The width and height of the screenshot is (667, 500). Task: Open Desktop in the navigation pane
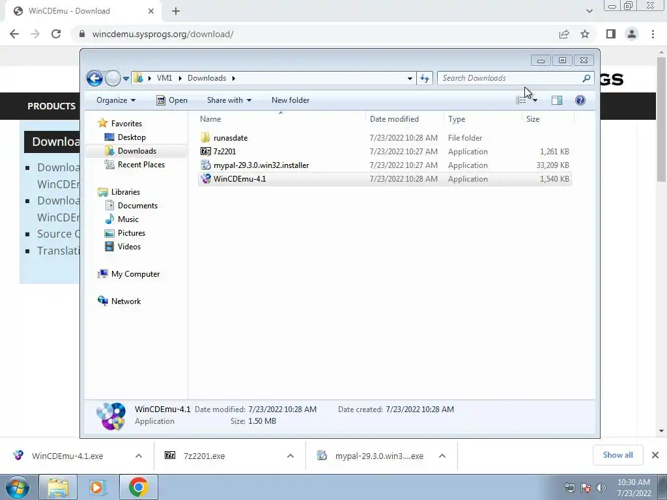point(132,137)
